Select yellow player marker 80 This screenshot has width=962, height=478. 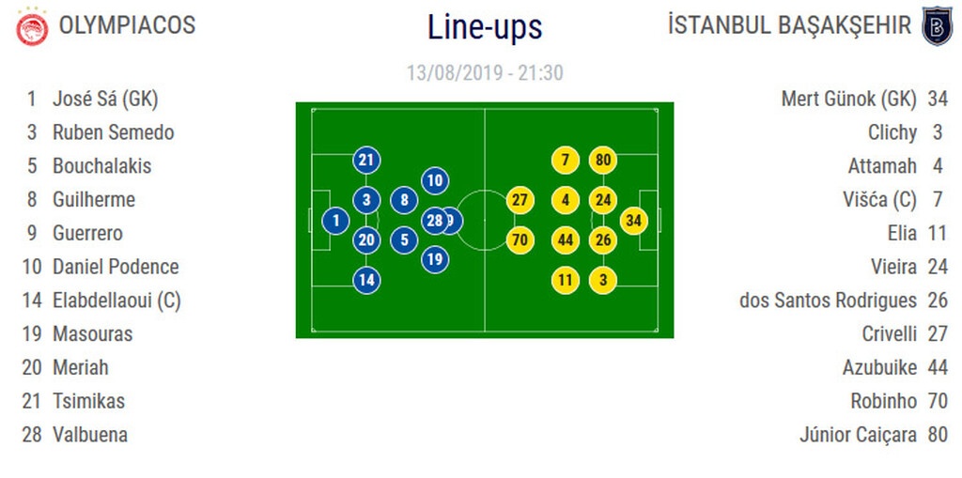pos(603,161)
